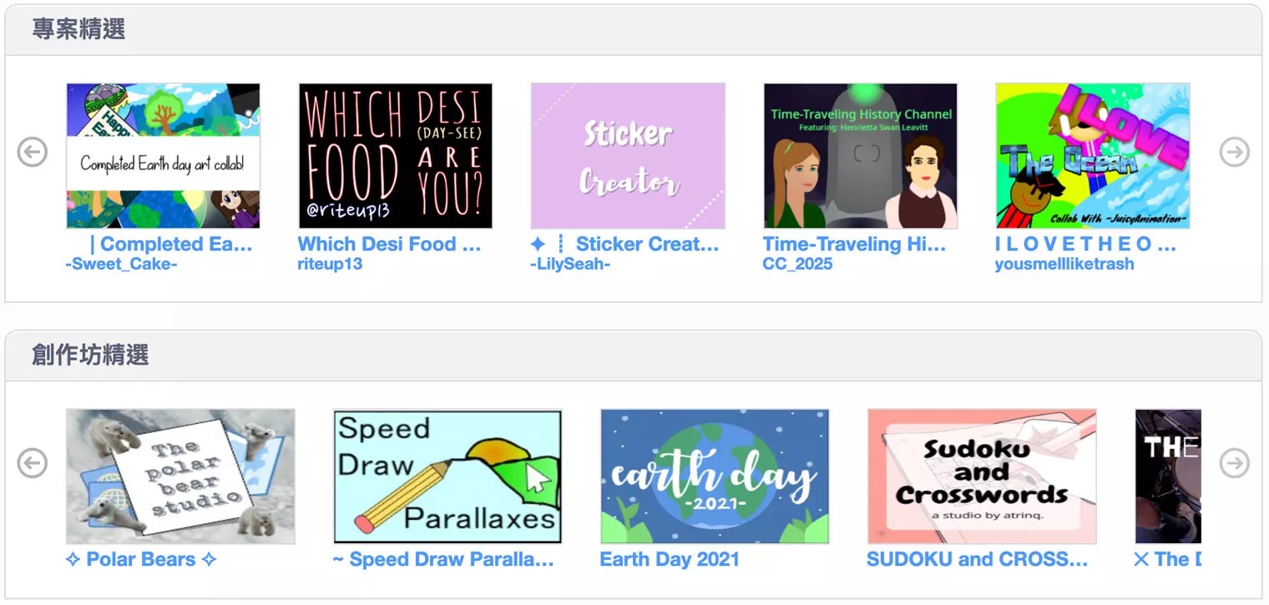
Task: Click I Love The Ocean project image
Action: (1092, 155)
